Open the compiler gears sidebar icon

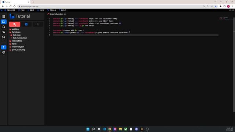click(4, 32)
